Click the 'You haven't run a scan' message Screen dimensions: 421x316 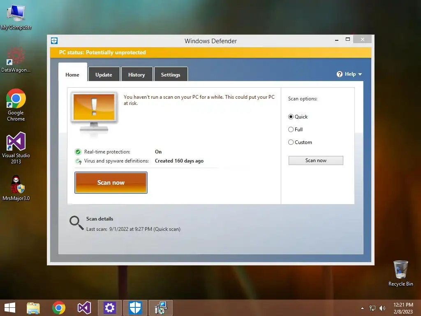(x=199, y=100)
